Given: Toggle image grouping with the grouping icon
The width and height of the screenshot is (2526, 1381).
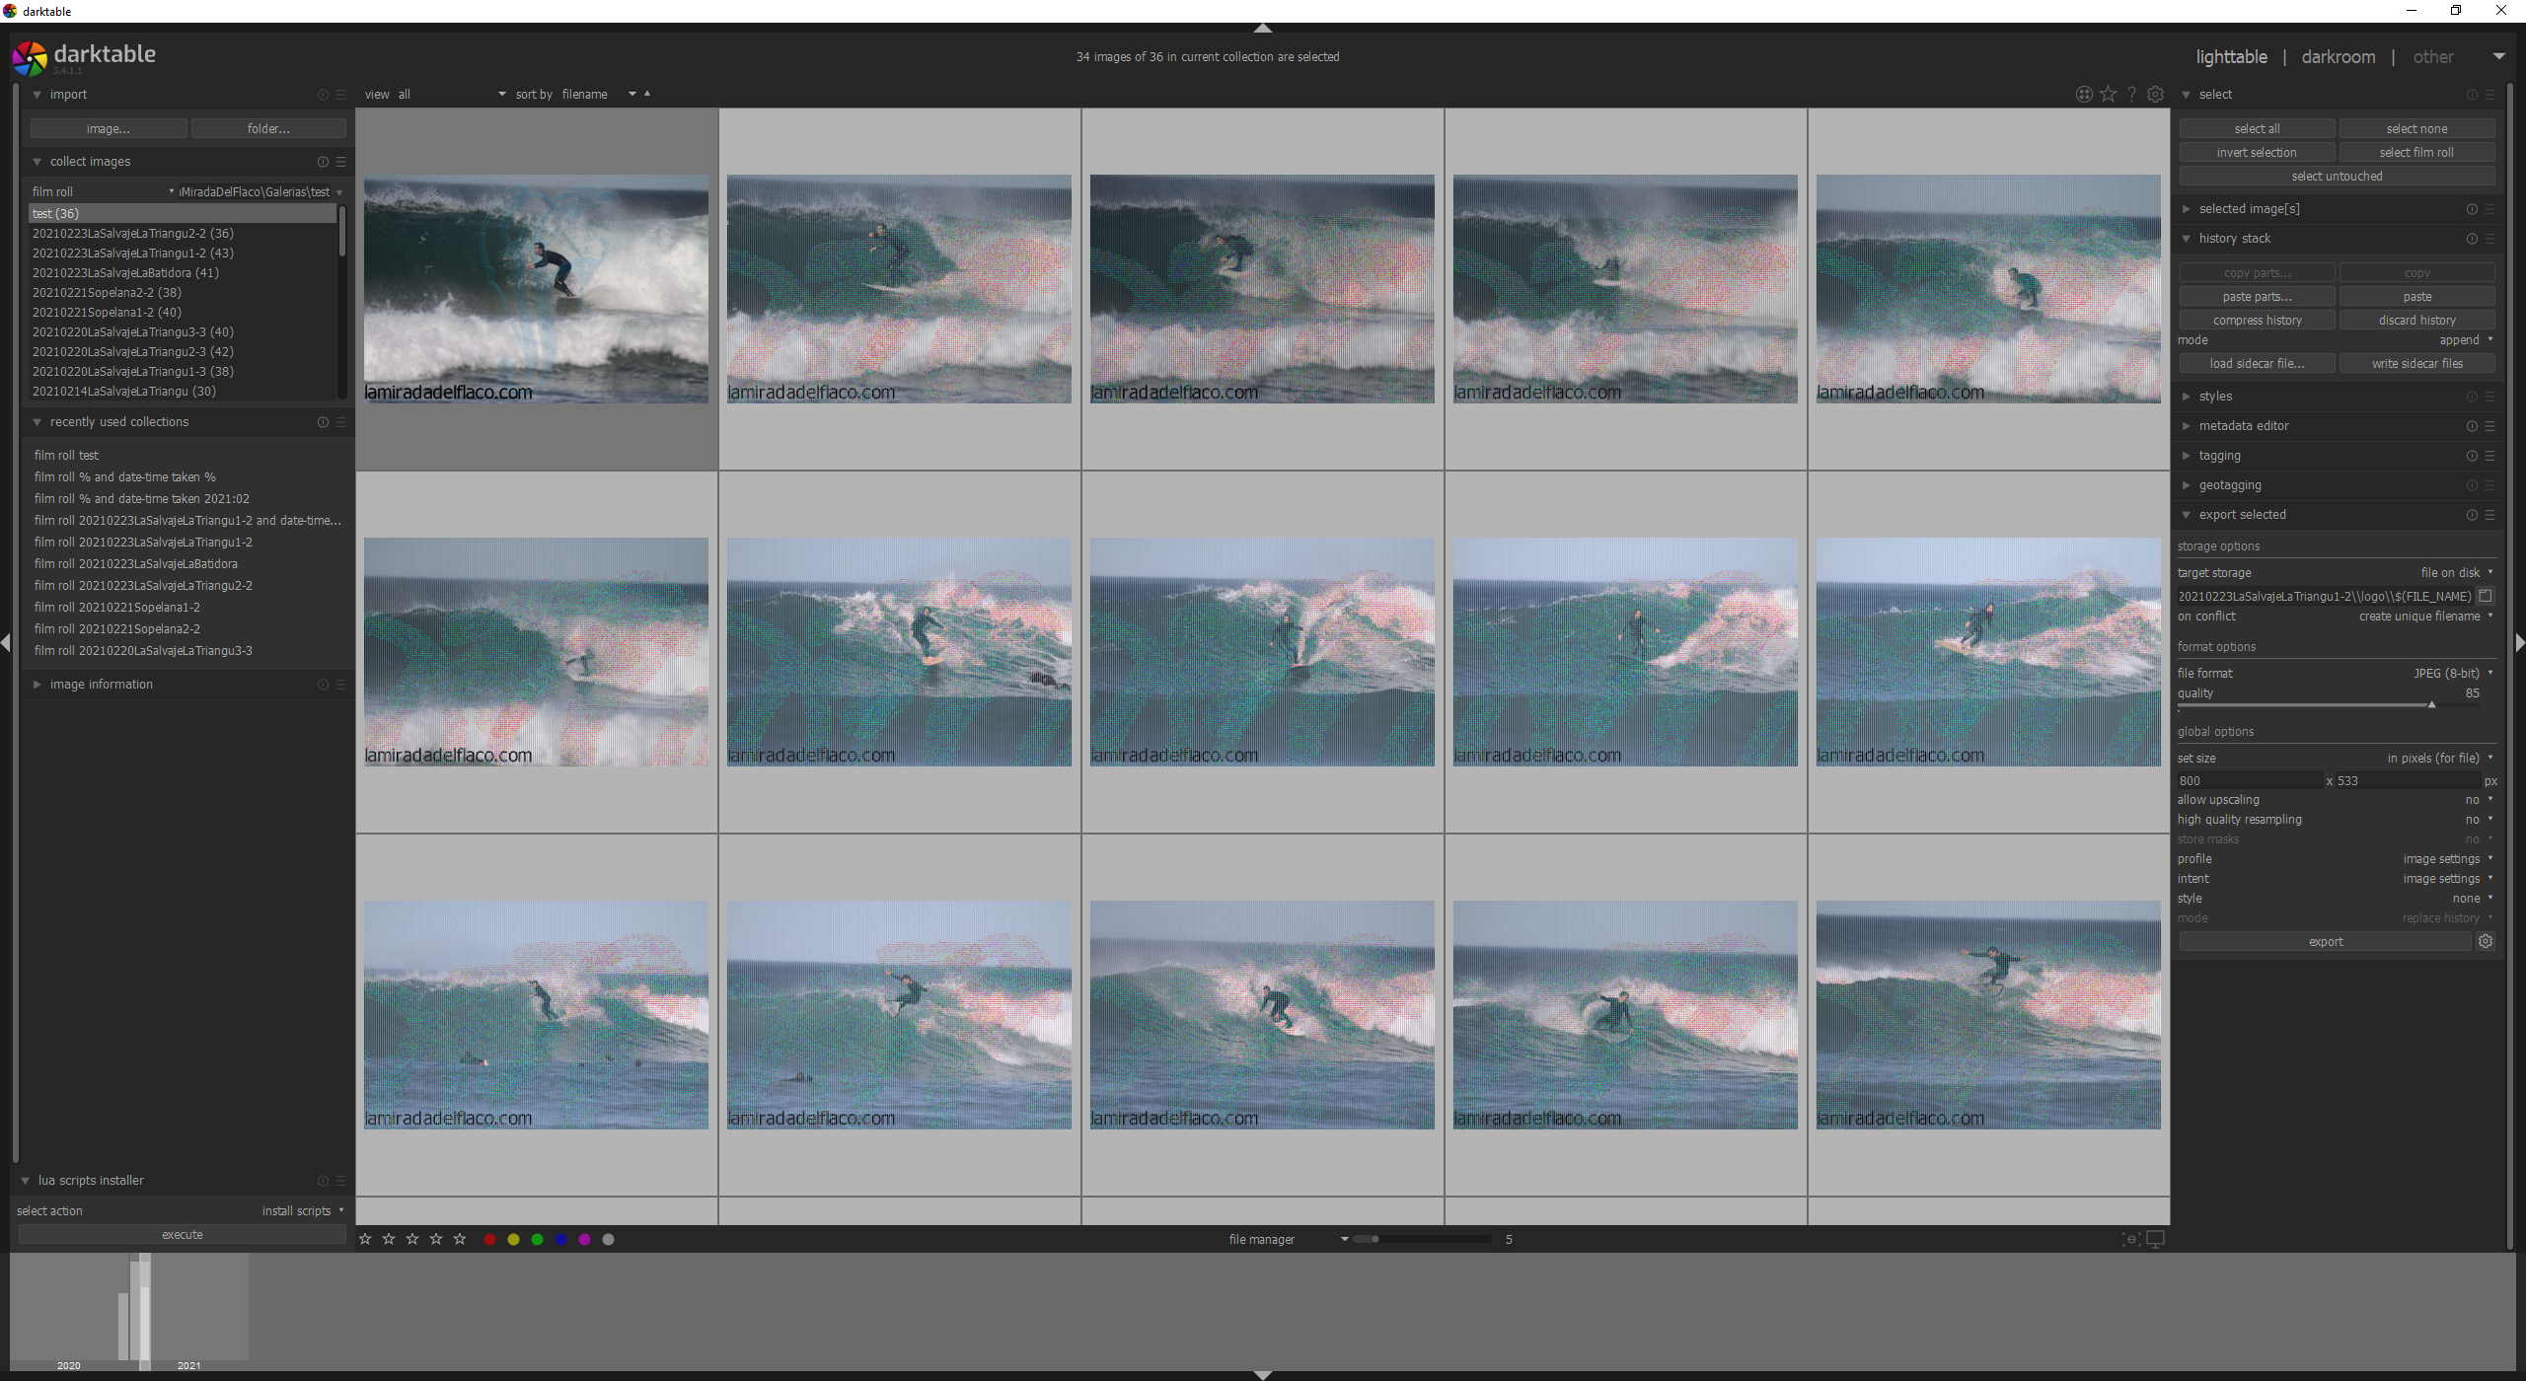Looking at the screenshot, I should (x=2082, y=94).
